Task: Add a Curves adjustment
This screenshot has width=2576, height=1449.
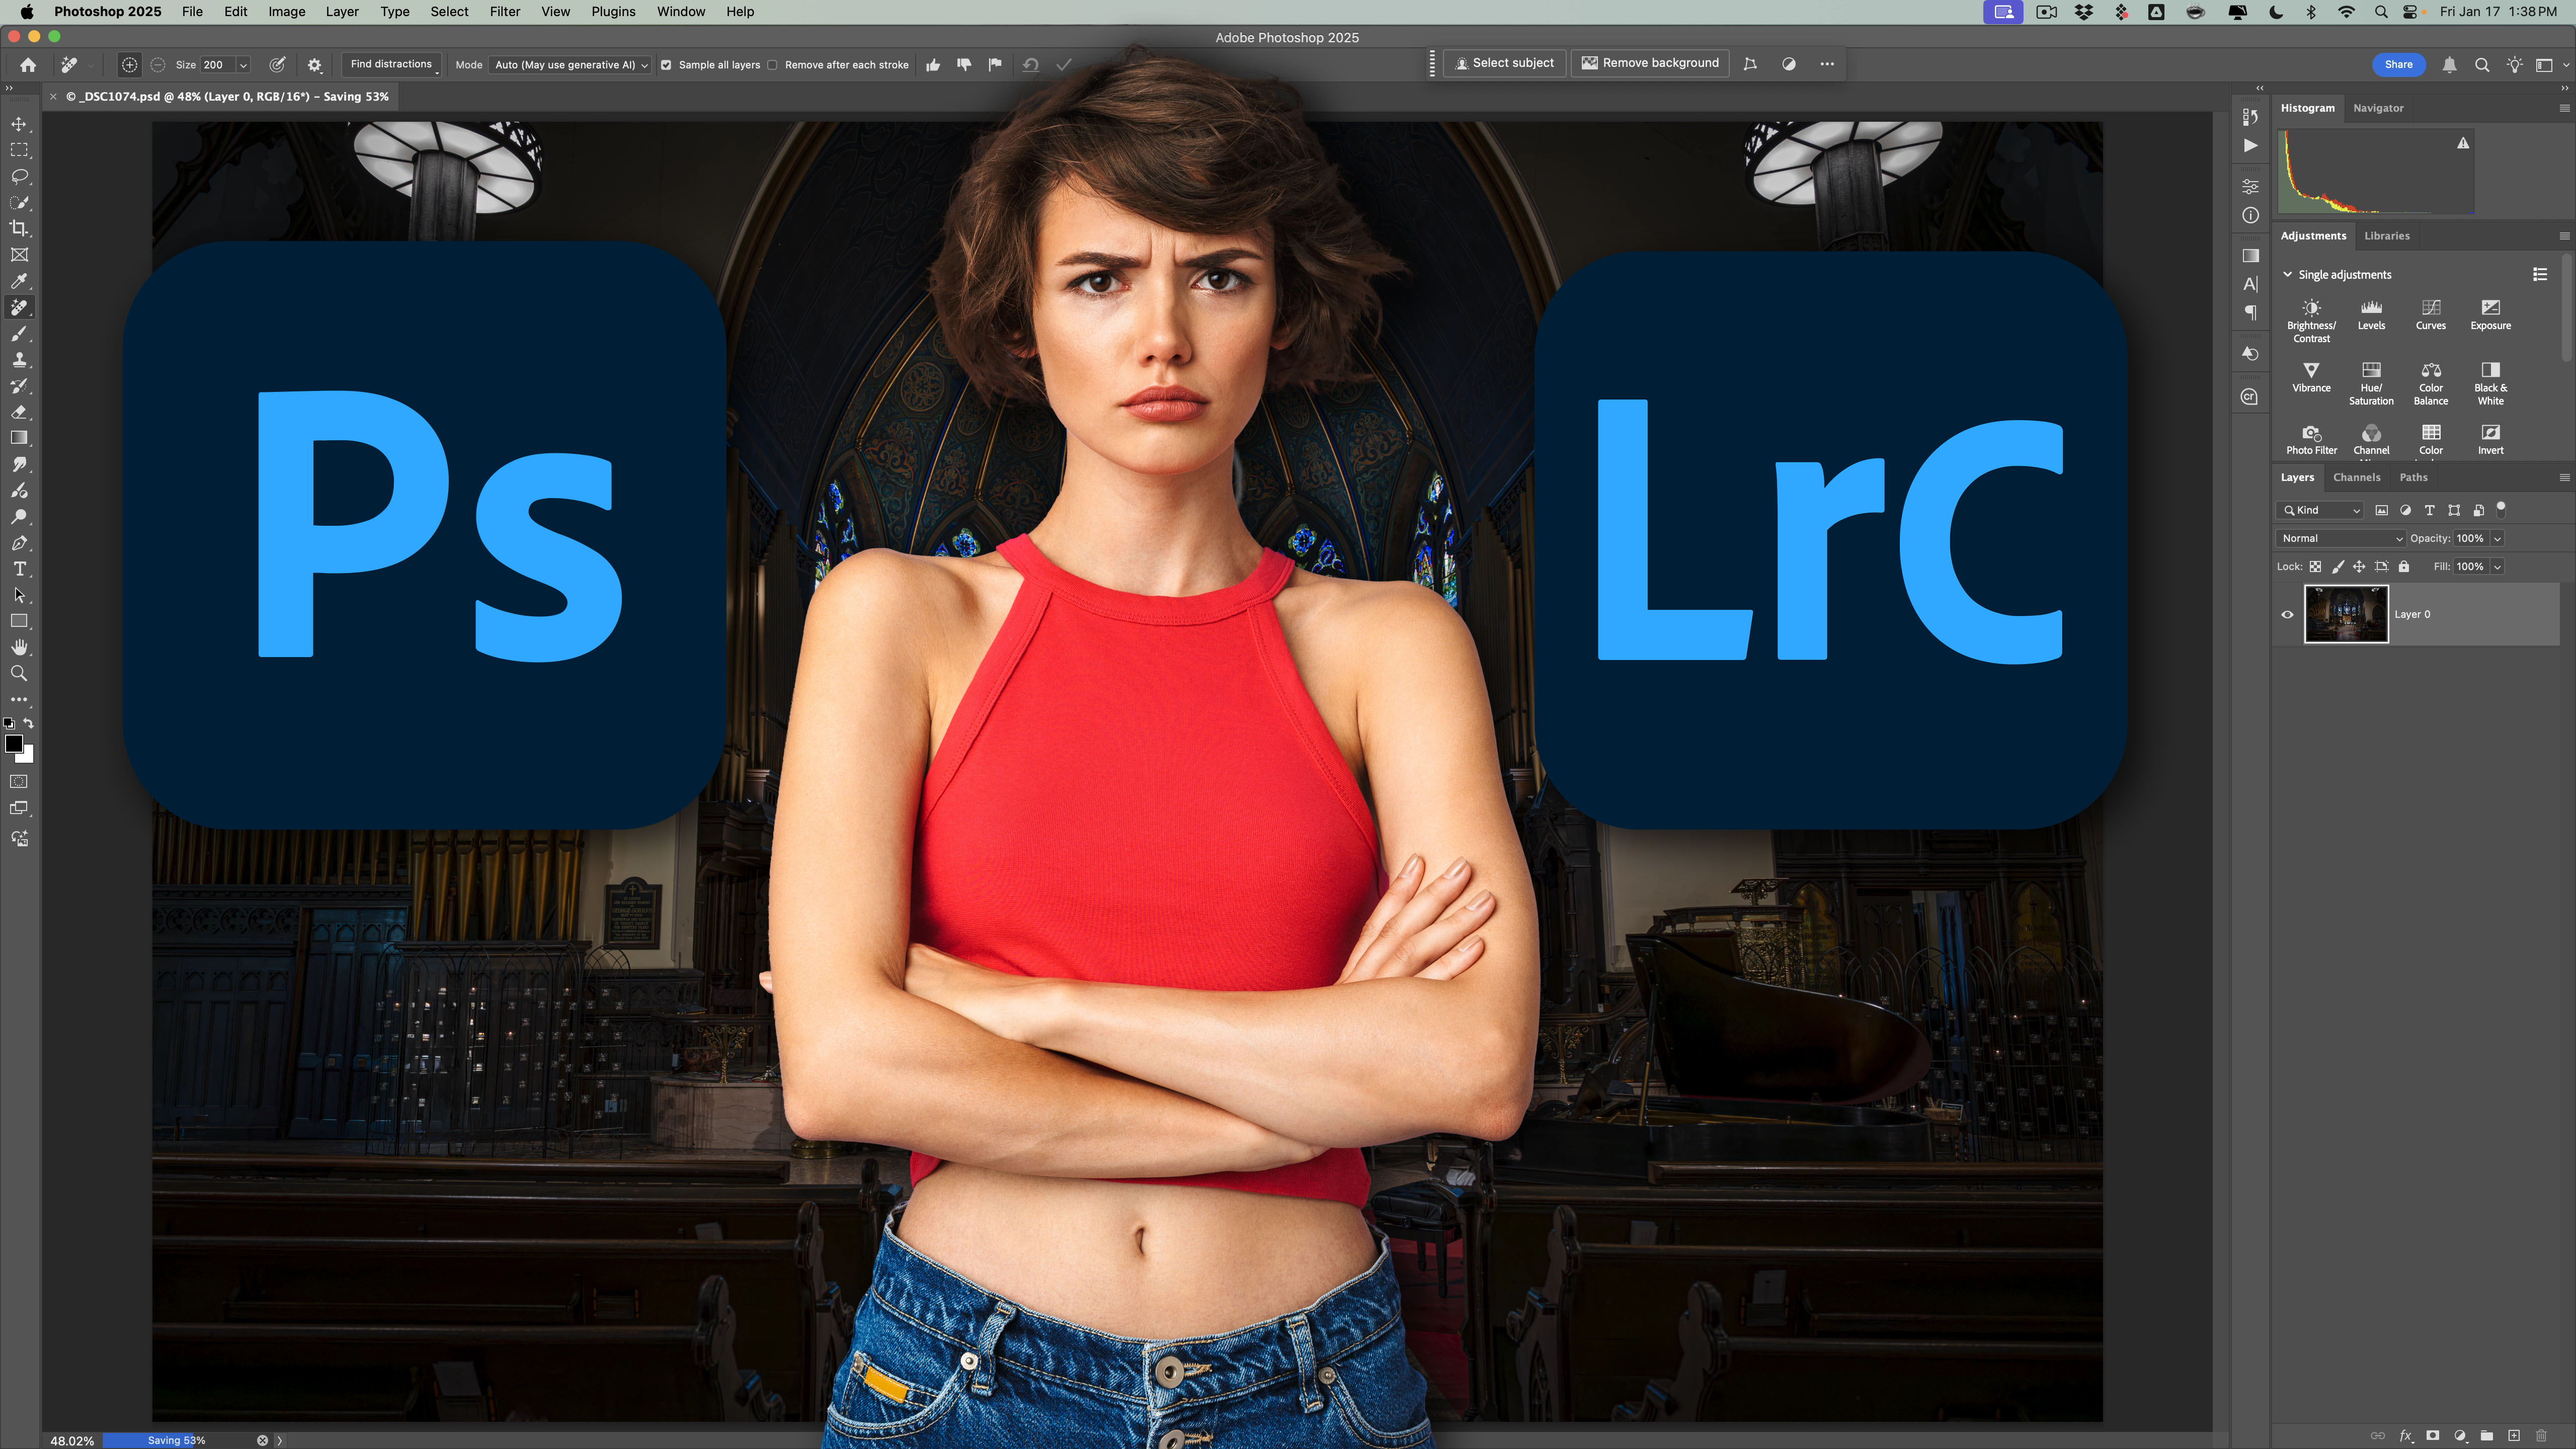Action: (x=2430, y=314)
